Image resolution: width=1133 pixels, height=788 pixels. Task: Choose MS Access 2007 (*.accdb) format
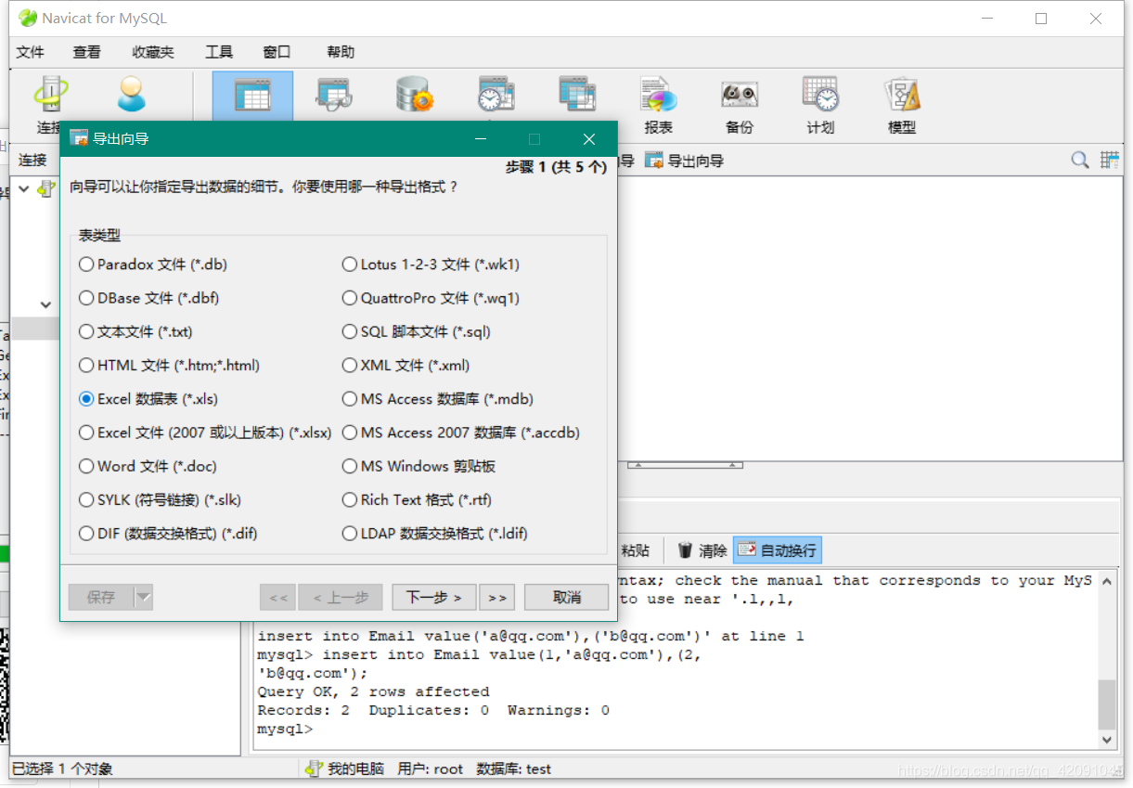(461, 433)
